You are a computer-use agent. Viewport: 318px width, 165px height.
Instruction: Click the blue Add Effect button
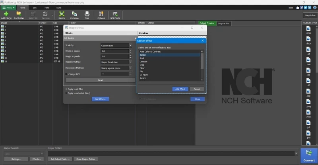(180, 89)
